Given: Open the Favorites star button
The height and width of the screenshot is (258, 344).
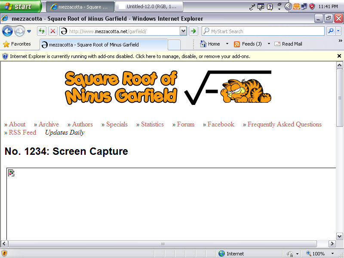Looking at the screenshot, I should pos(17,44).
